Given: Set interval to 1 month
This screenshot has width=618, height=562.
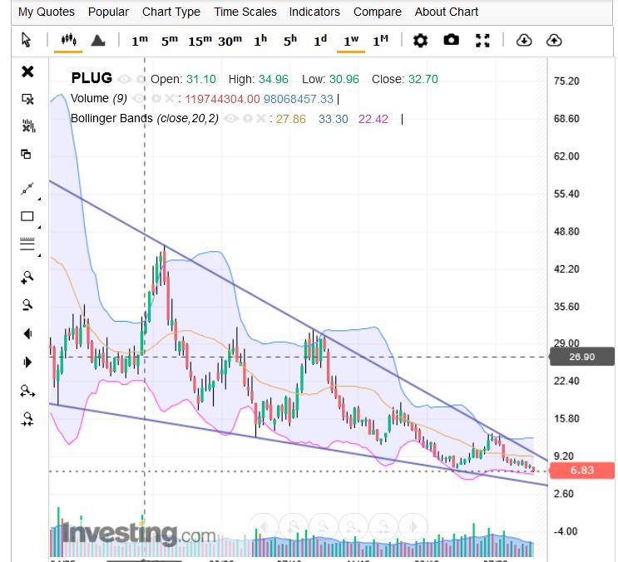Looking at the screenshot, I should pos(380,40).
